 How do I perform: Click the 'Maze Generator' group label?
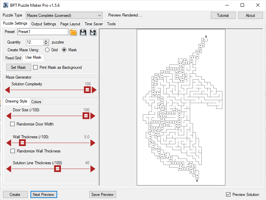[19, 77]
